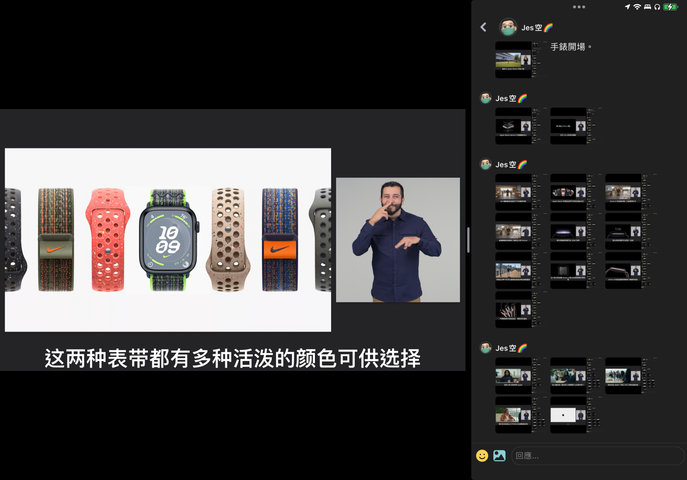This screenshot has width=687, height=480.
Task: Tap the Wi-Fi status icon
Action: [637, 7]
